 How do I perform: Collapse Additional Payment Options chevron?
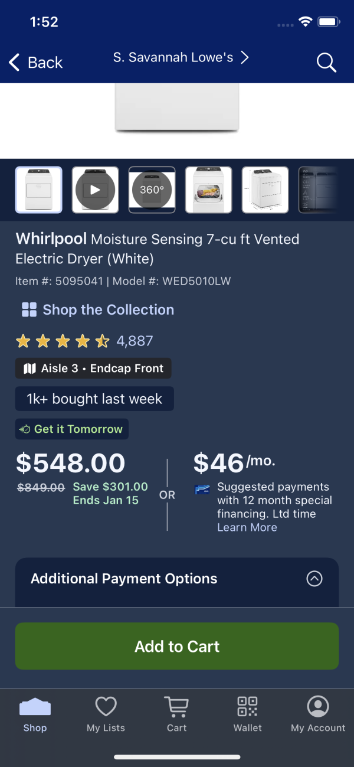314,579
